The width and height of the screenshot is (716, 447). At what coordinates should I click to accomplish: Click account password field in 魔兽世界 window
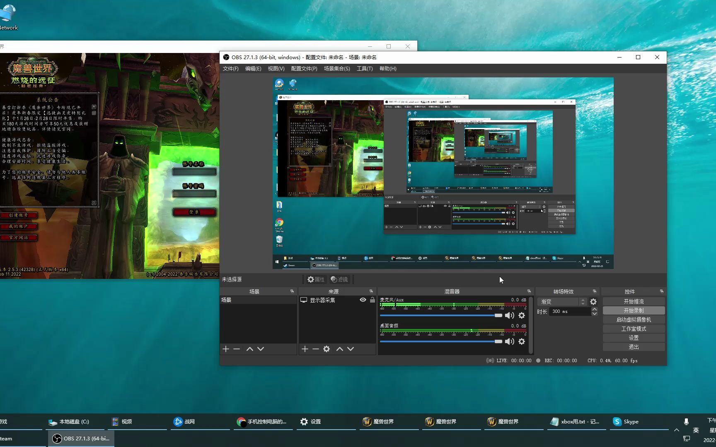pos(194,193)
